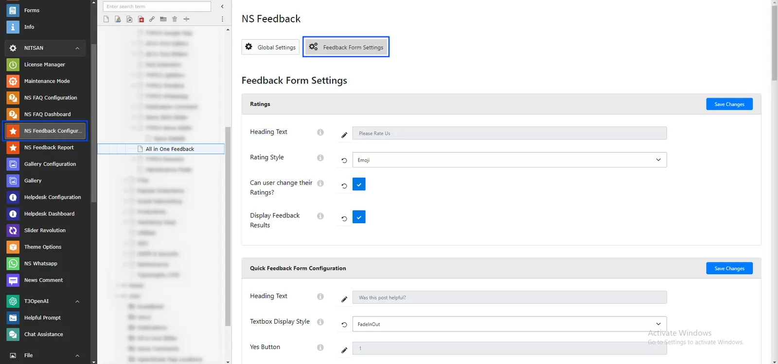Open the Helpdesk Dashboard icon
Screen dimensions: 778x364
pos(13,214)
